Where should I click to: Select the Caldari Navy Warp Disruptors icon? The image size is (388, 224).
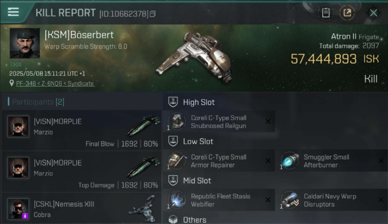click(290, 200)
